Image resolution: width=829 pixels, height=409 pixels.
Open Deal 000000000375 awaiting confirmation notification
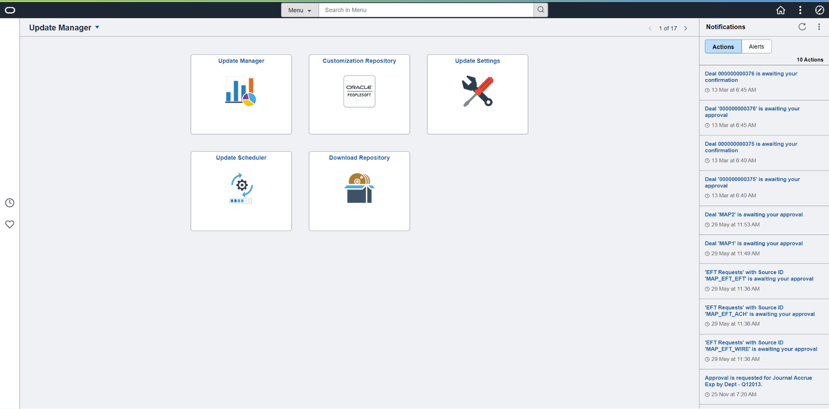pyautogui.click(x=751, y=147)
